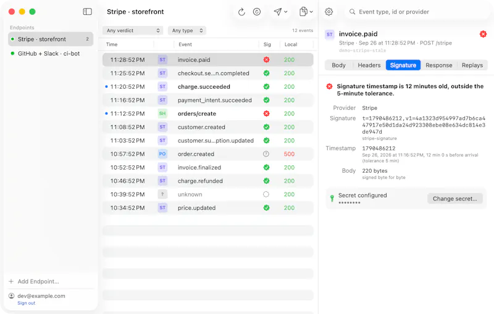The height and width of the screenshot is (314, 494).
Task: Click the SH provider badge on orders/create row
Action: click(x=162, y=114)
